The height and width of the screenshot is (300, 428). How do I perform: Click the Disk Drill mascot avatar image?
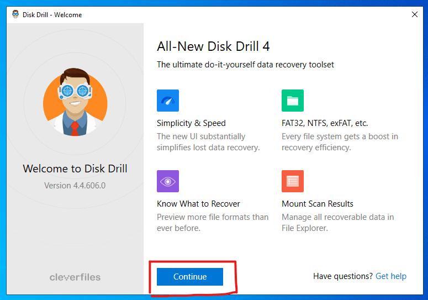click(x=75, y=102)
